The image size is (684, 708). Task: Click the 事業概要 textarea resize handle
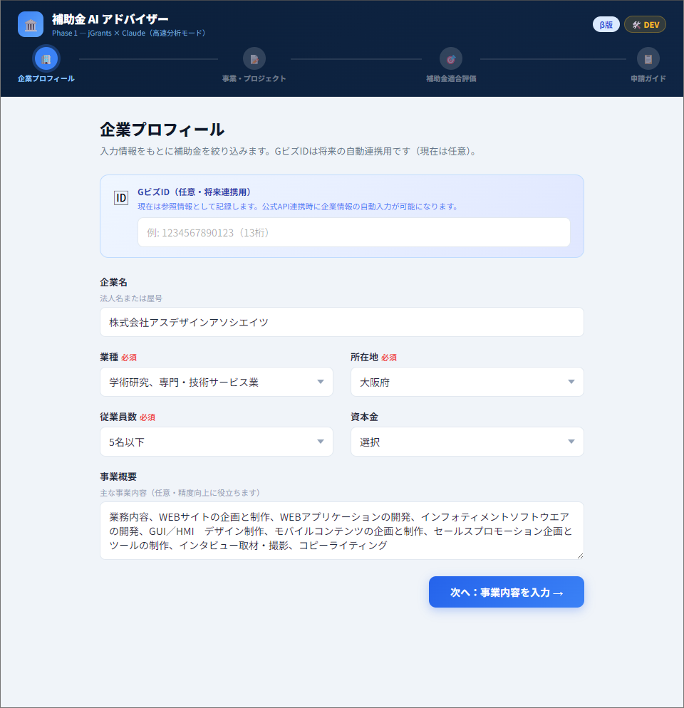pos(580,556)
